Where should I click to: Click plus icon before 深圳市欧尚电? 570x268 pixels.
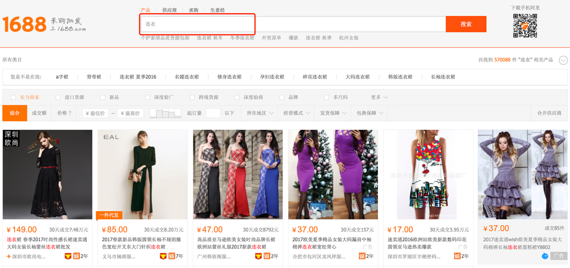tap(9, 257)
